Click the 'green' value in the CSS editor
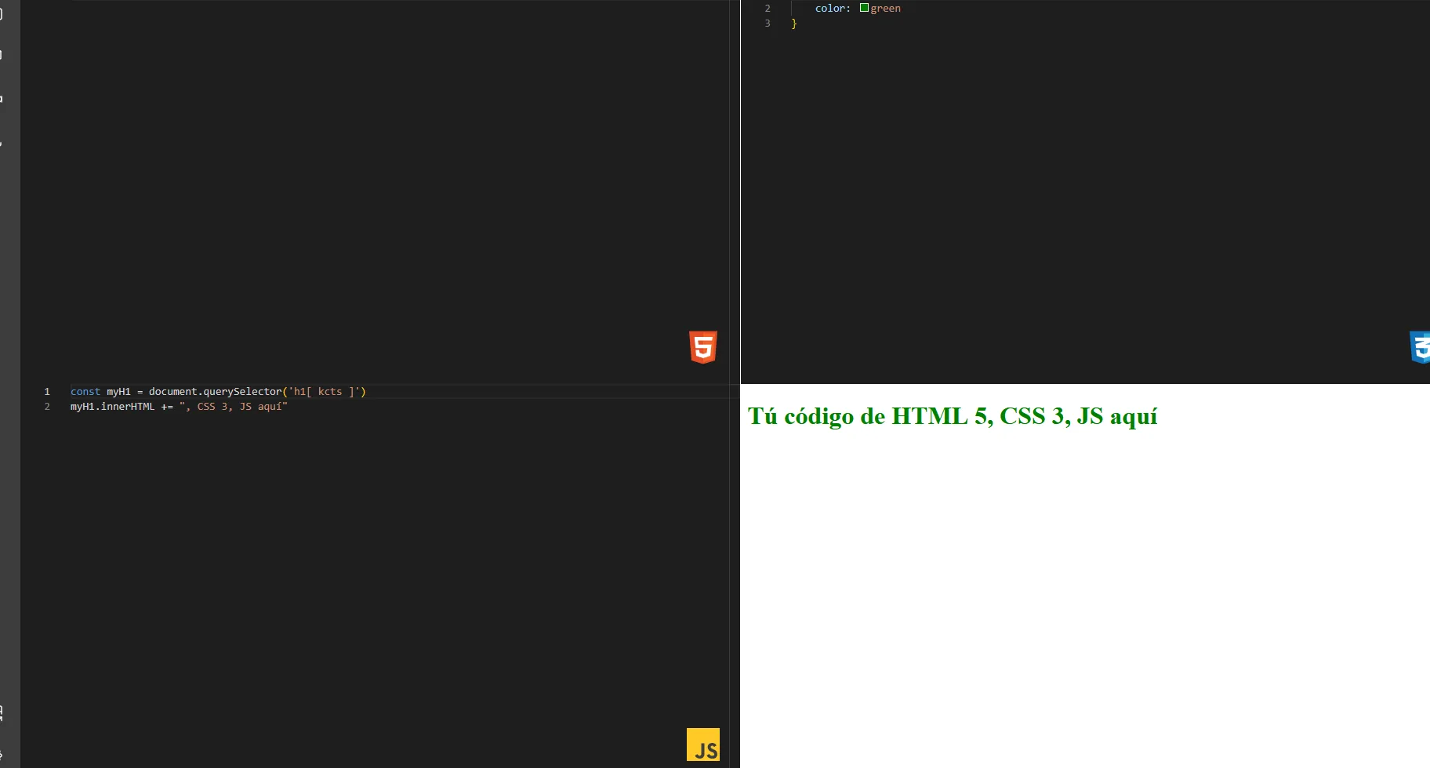Image resolution: width=1430 pixels, height=768 pixels. 886,9
